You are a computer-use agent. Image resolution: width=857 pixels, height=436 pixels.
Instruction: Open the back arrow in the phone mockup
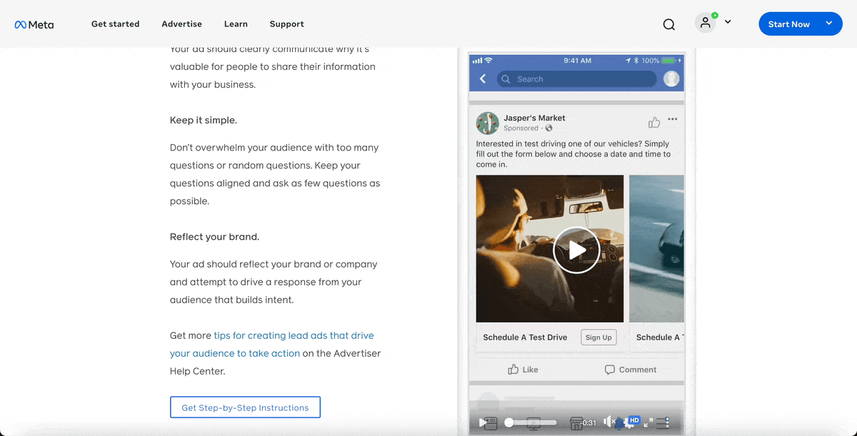coord(482,78)
